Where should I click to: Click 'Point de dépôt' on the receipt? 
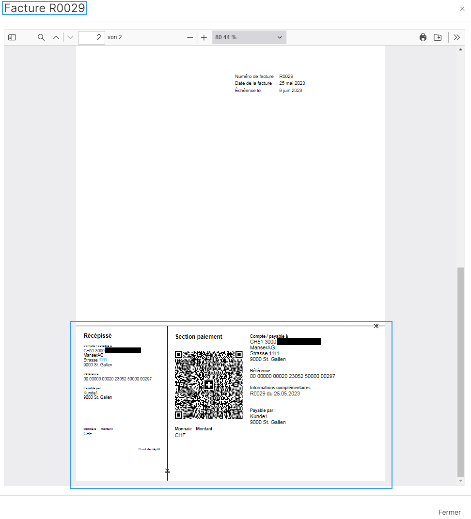point(149,449)
